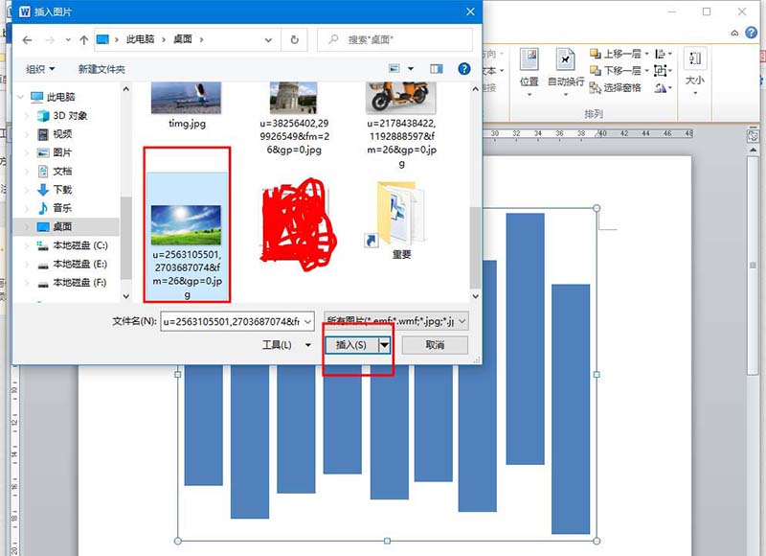Click the New Folder button
Viewport: 766px width, 556px height.
(x=101, y=69)
